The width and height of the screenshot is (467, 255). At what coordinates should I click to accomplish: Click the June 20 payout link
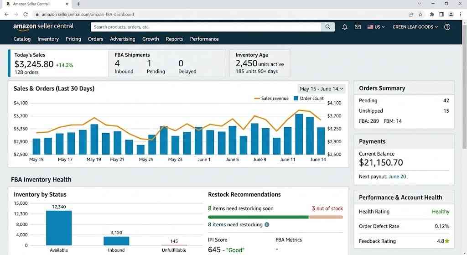click(x=397, y=177)
